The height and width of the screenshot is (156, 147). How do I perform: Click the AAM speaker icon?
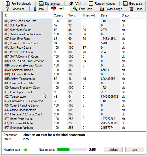71,3
